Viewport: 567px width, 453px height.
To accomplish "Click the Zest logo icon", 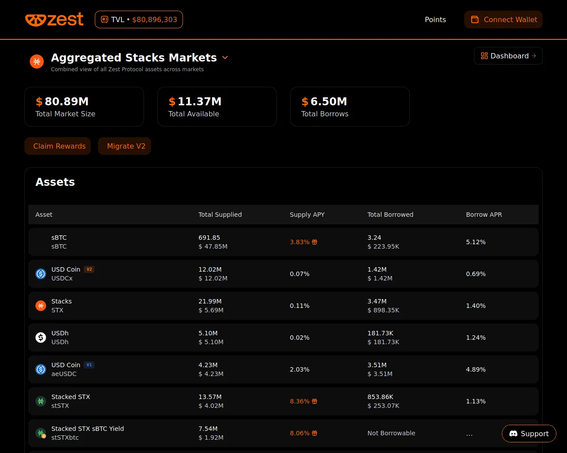I will click(35, 20).
